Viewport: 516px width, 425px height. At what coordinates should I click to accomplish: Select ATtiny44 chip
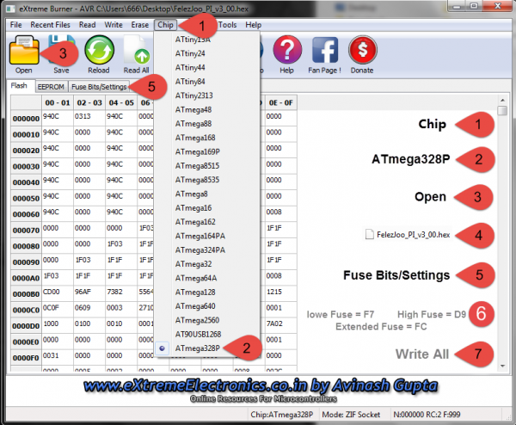(x=207, y=67)
